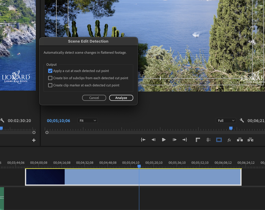This screenshot has width=265, height=210.
Task: Toggle Global FX Mute
Action: pos(229,139)
